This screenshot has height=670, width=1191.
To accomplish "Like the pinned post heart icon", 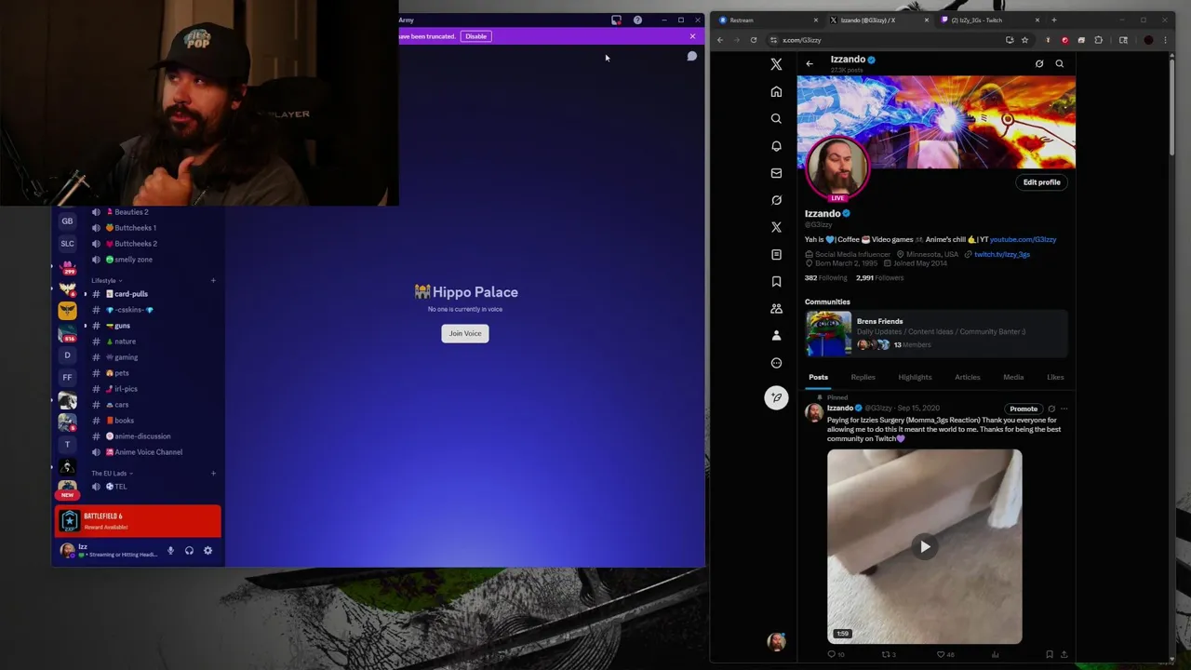I will pyautogui.click(x=941, y=654).
